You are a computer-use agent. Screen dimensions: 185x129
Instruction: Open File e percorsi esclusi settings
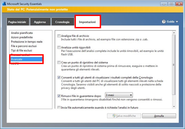click(x=24, y=46)
